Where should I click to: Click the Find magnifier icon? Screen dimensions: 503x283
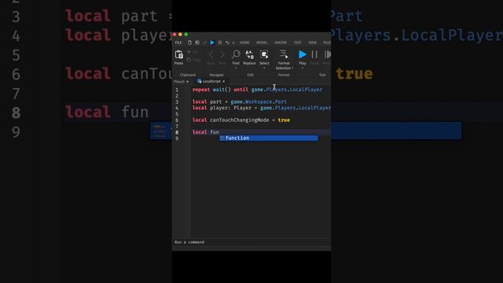coord(236,54)
